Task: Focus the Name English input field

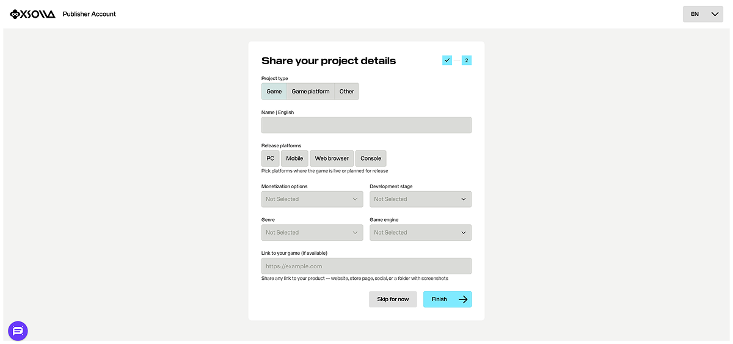Action: pos(366,125)
